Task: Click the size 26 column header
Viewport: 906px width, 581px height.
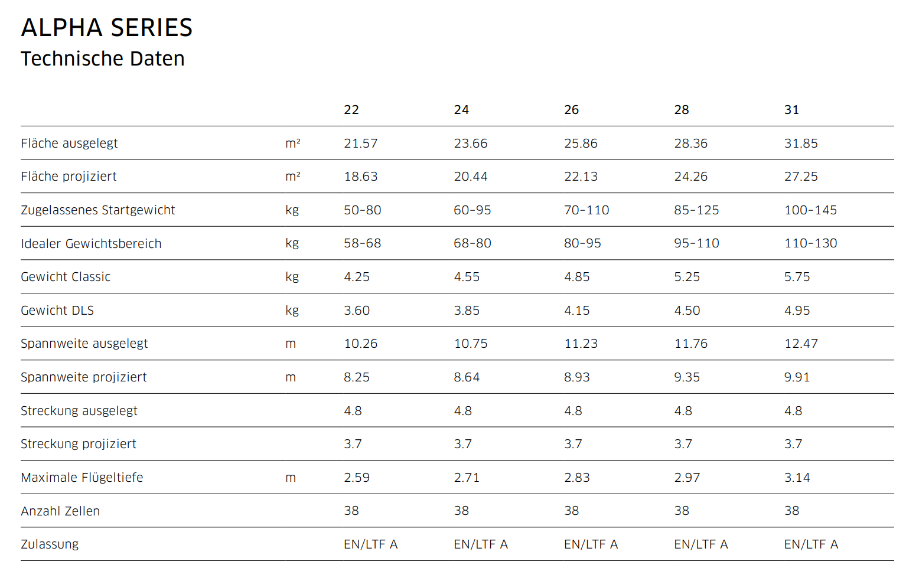Action: pyautogui.click(x=571, y=110)
